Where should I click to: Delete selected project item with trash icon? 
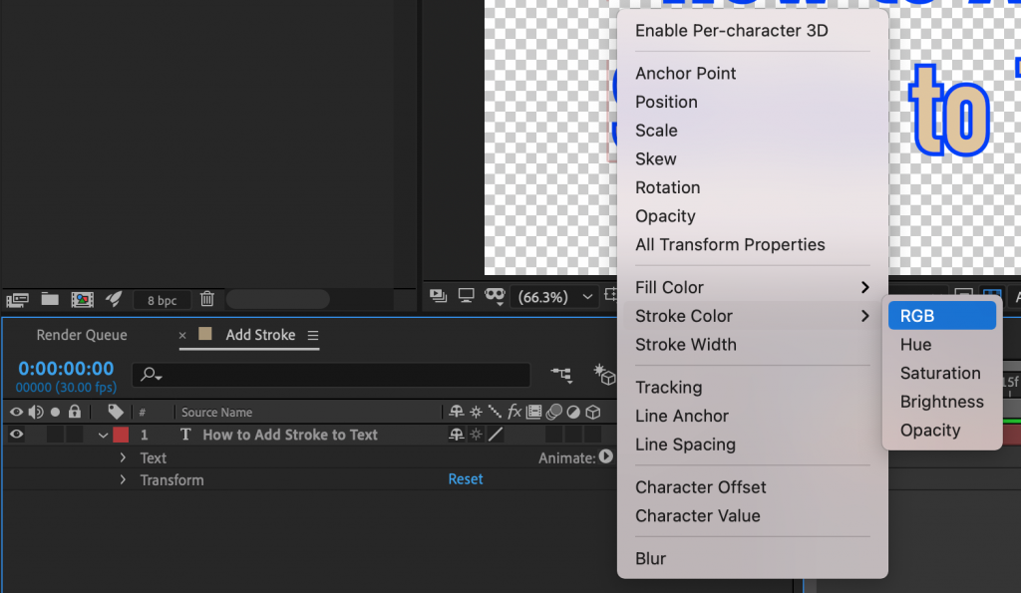click(x=207, y=299)
